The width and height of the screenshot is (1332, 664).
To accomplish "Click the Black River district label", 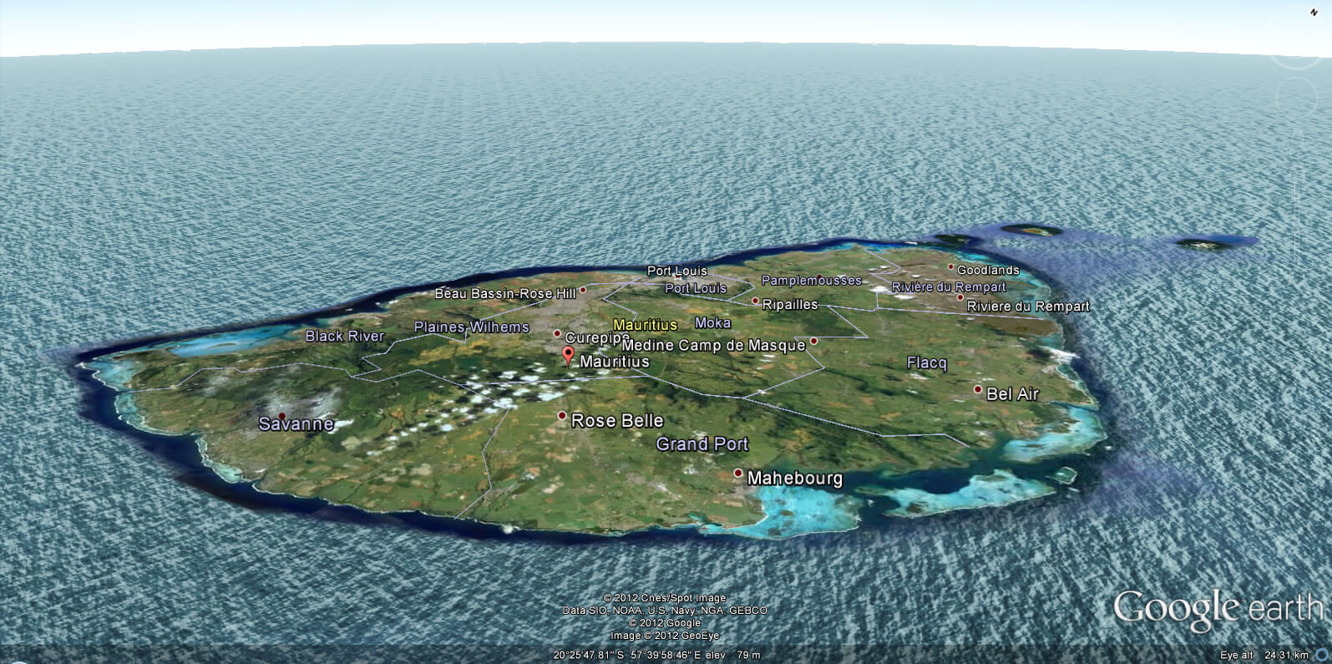I will click(x=344, y=336).
